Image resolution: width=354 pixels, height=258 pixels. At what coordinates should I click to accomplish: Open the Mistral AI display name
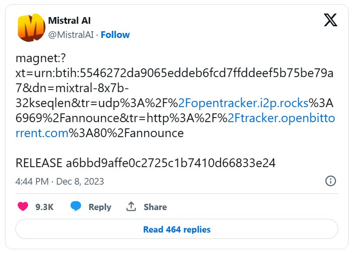click(69, 20)
